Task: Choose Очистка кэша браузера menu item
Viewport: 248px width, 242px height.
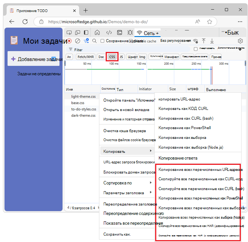Action: coord(127,131)
